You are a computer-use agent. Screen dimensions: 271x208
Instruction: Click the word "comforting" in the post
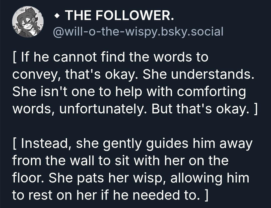[211, 92]
